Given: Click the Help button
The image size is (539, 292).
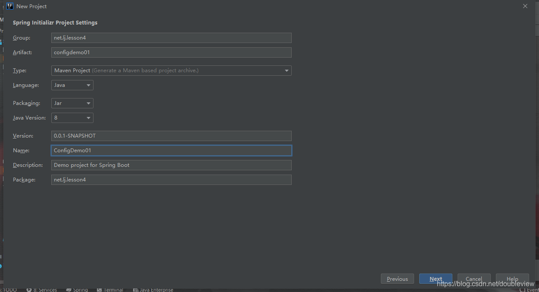Looking at the screenshot, I should tap(512, 279).
